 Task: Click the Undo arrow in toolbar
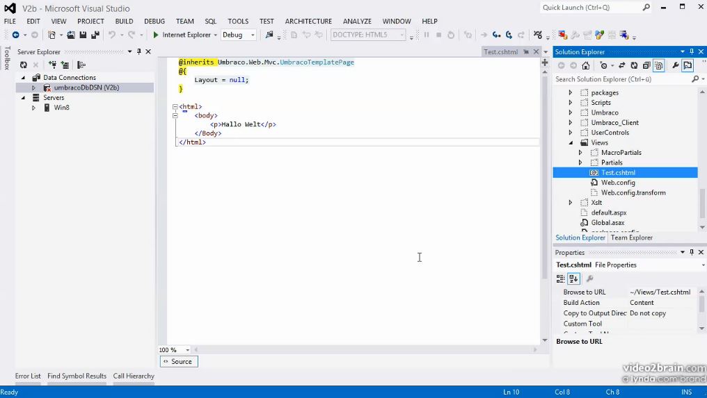click(x=112, y=35)
